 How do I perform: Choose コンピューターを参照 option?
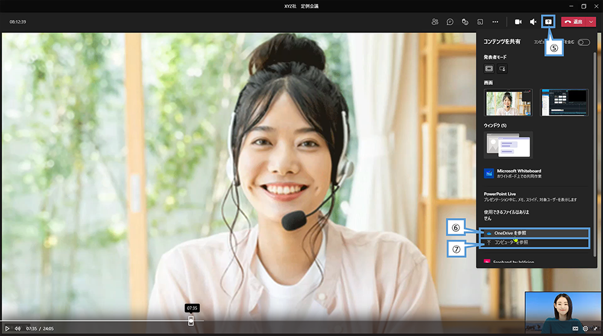coord(534,243)
